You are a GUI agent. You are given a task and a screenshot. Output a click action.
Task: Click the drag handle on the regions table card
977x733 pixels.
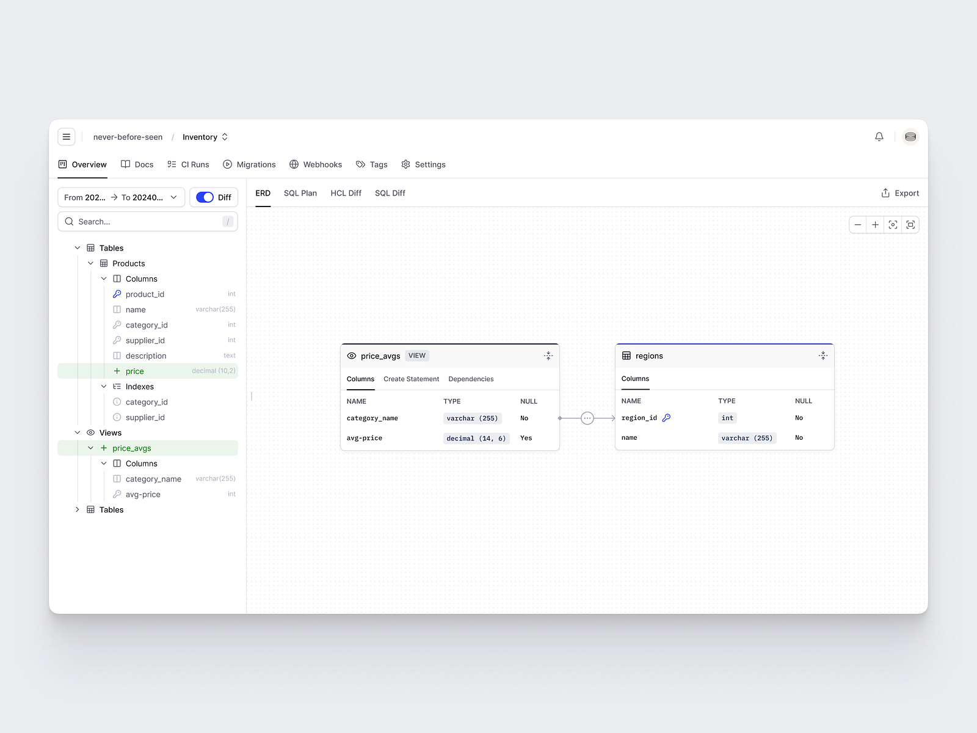(823, 355)
